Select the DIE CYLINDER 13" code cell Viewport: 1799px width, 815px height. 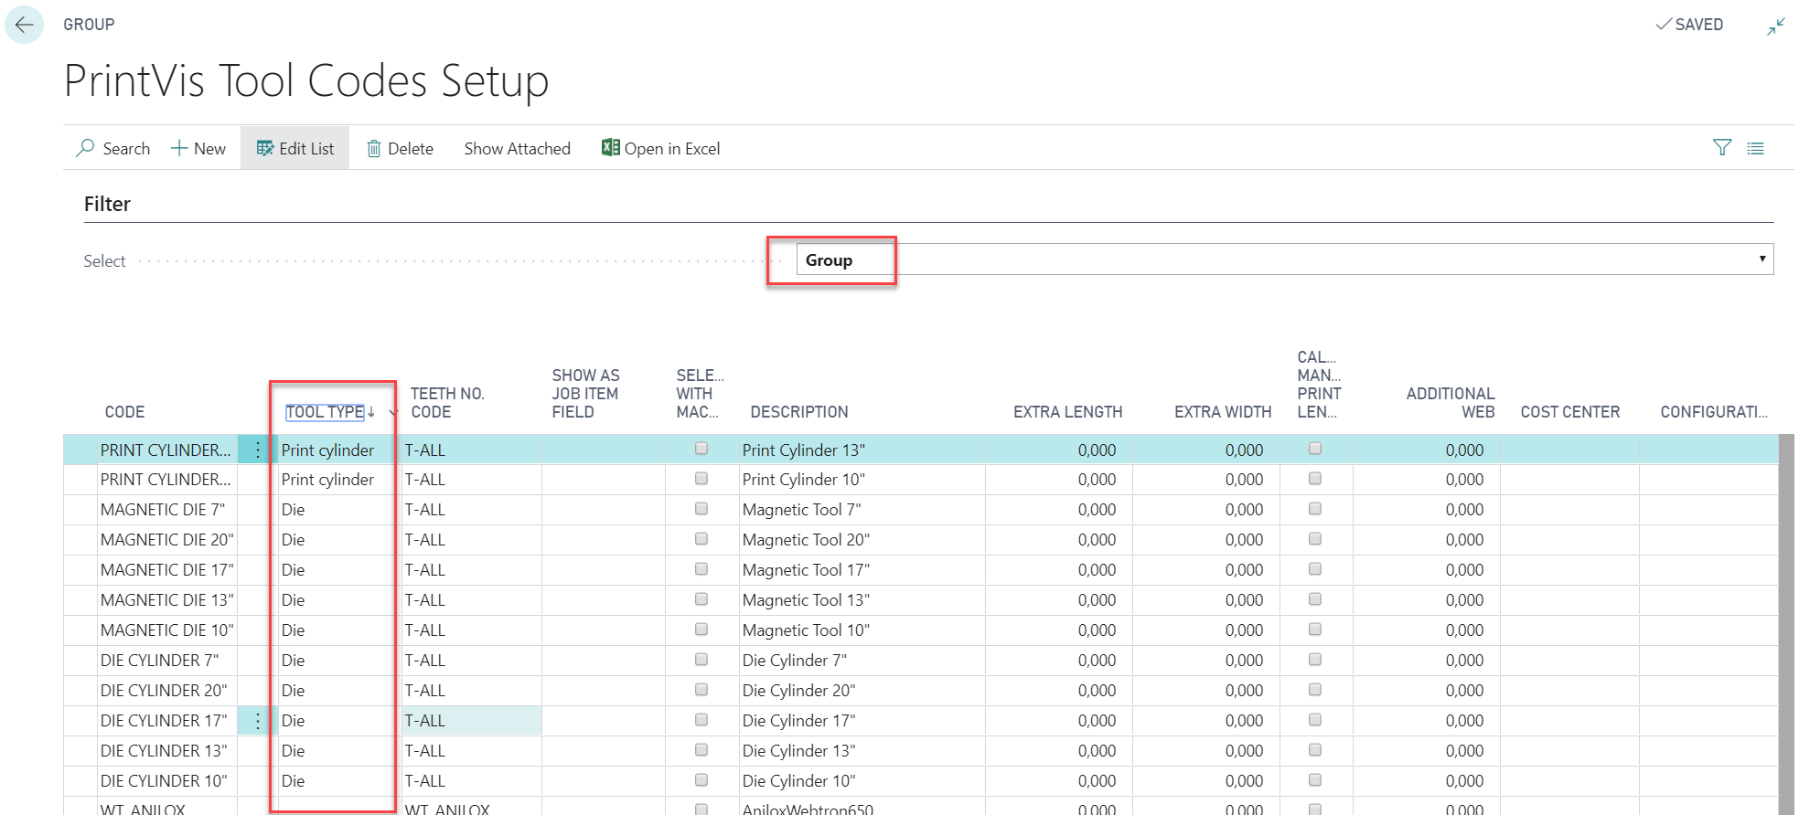(167, 751)
